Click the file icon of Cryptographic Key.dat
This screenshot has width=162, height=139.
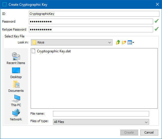(33, 51)
